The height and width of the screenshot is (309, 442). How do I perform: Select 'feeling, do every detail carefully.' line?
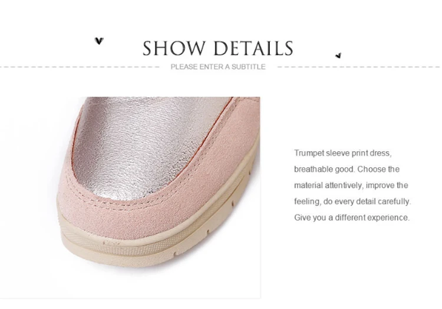[x=352, y=202]
